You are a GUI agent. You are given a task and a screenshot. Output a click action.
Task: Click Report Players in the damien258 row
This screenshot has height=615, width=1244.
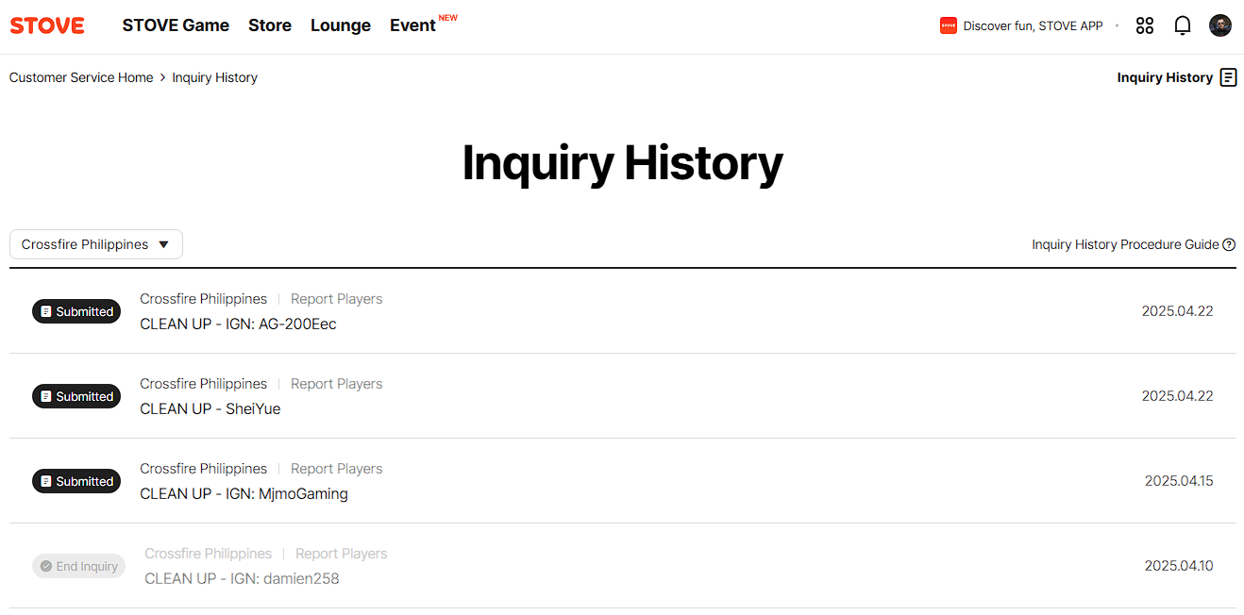click(x=341, y=554)
